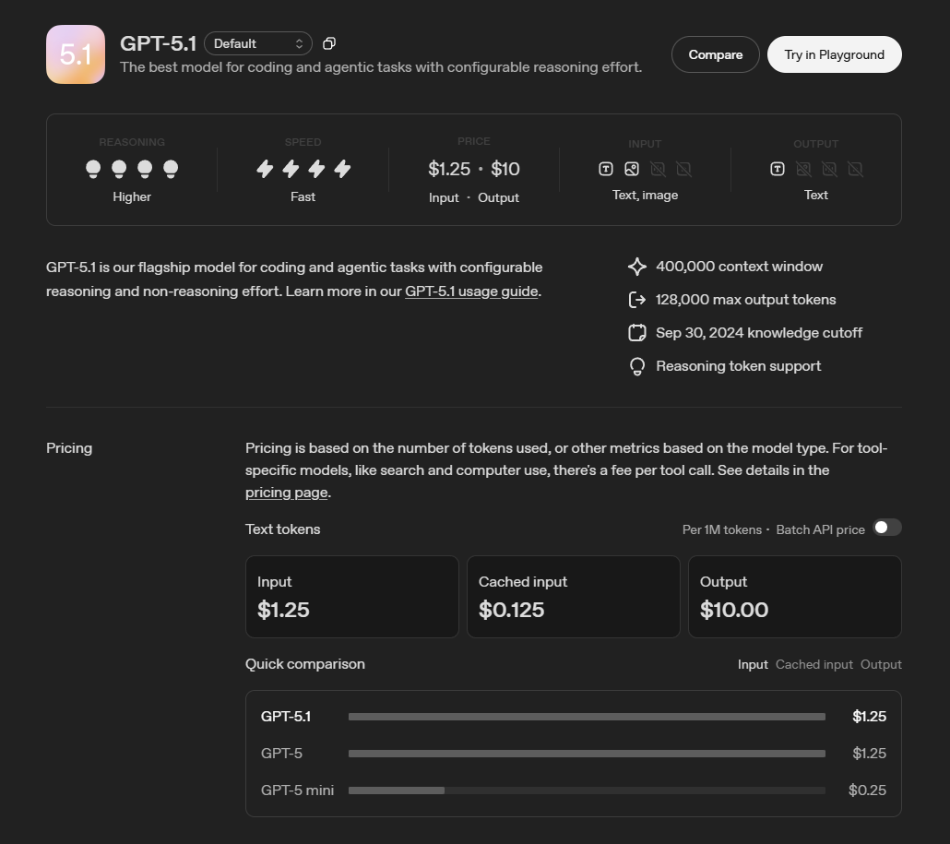Copy model name with the copy icon

[x=329, y=43]
